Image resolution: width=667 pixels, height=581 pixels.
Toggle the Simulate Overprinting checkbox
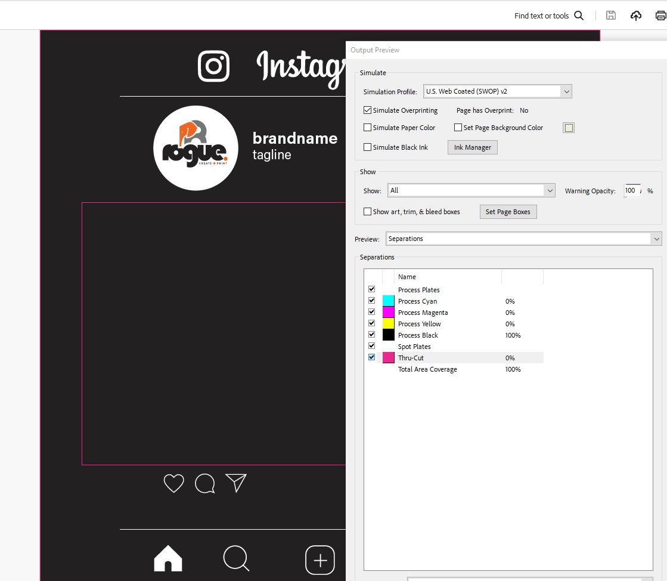(368, 110)
